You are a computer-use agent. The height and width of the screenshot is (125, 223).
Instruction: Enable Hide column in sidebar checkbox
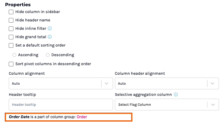click(x=11, y=12)
